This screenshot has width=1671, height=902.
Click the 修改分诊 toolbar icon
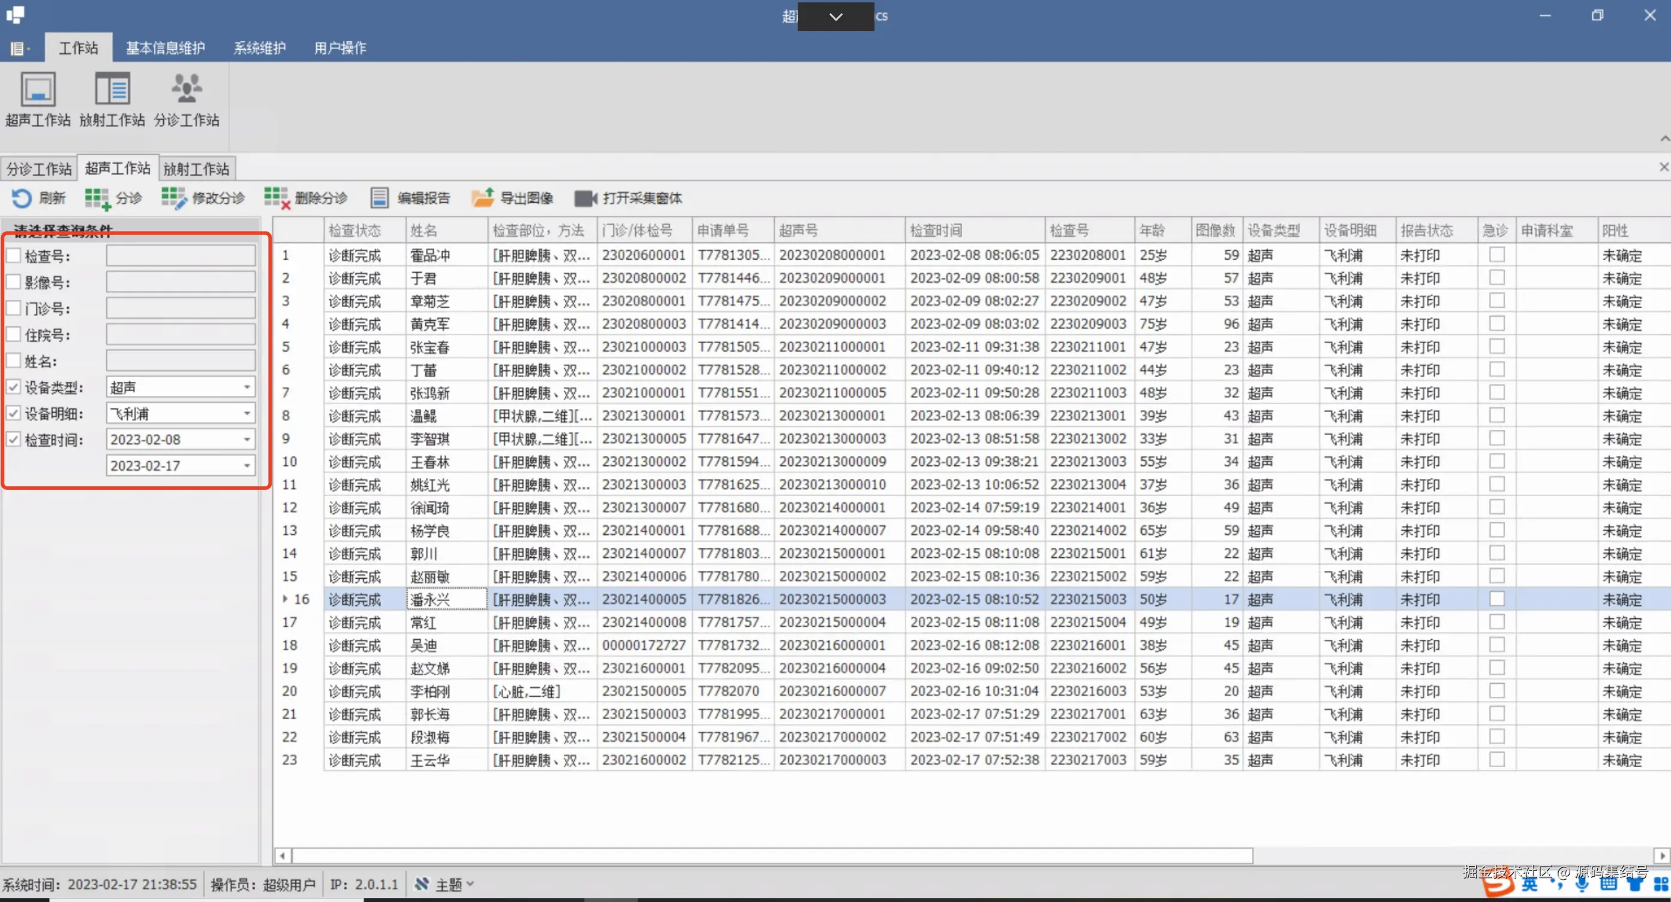(173, 198)
